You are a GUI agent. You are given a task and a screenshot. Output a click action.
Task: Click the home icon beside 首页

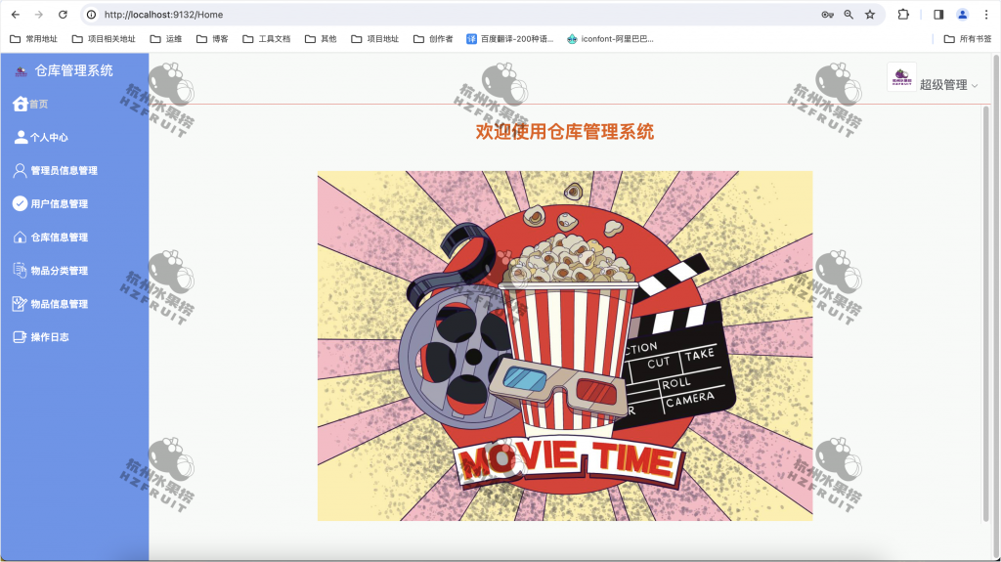coord(21,104)
